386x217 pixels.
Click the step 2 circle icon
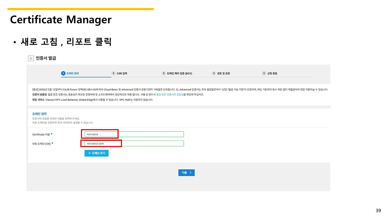point(113,73)
